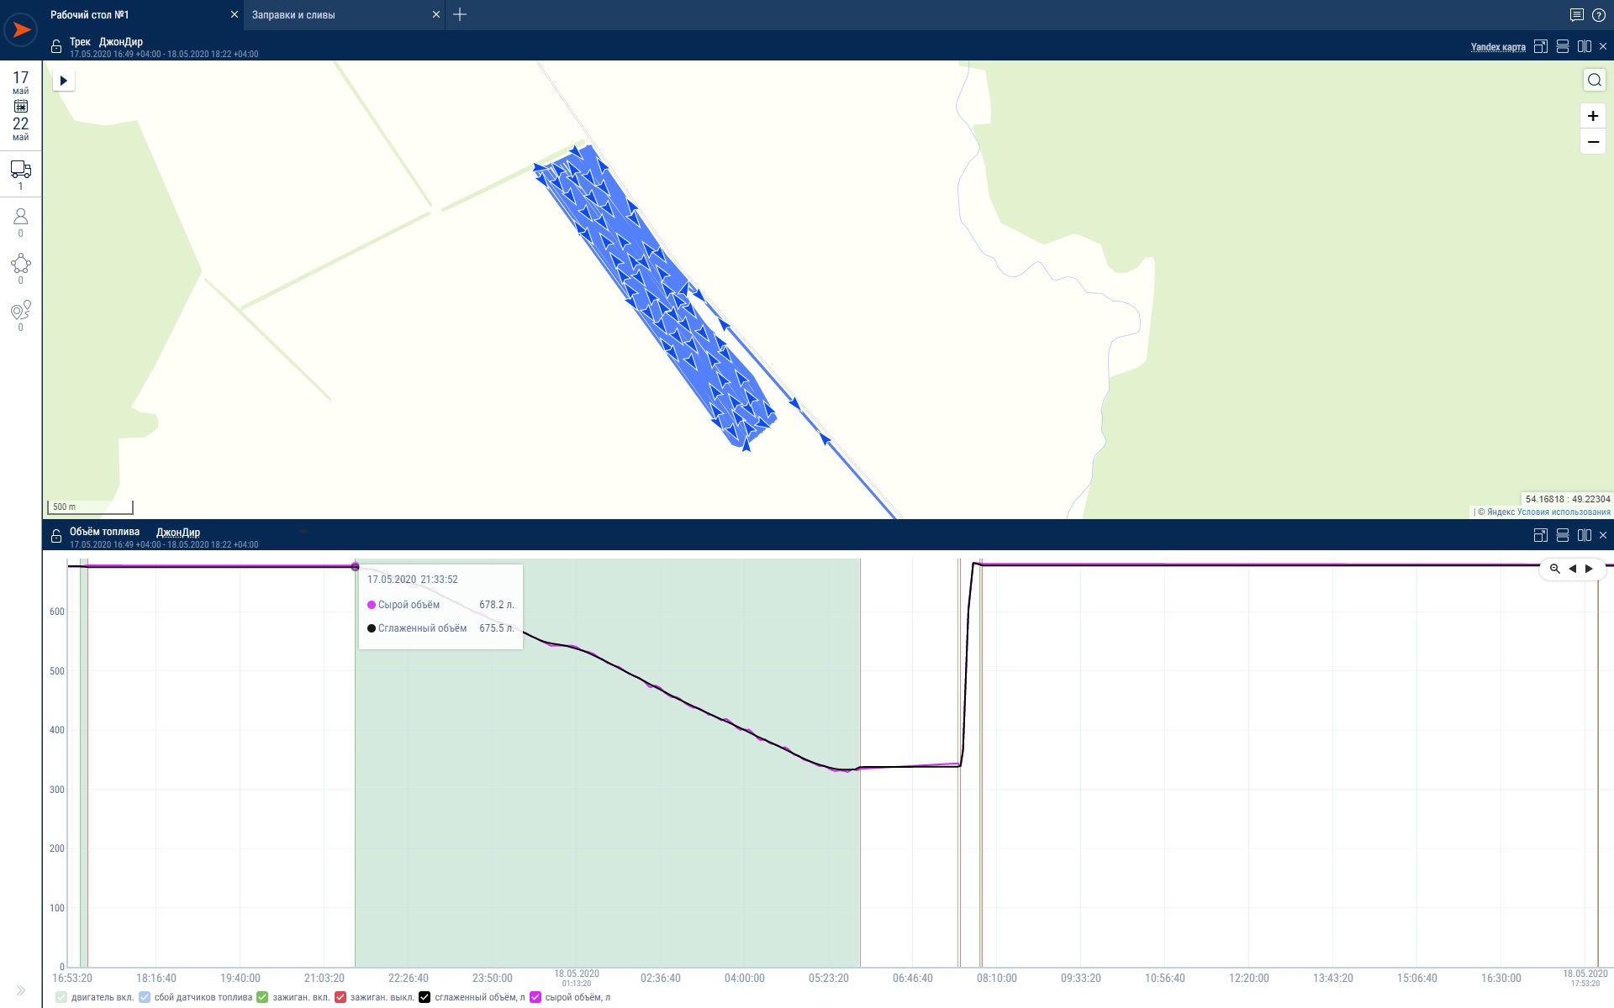This screenshot has width=1614, height=1008.
Task: Toggle the 'сбой датчиков топлива' checkbox
Action: 145,997
